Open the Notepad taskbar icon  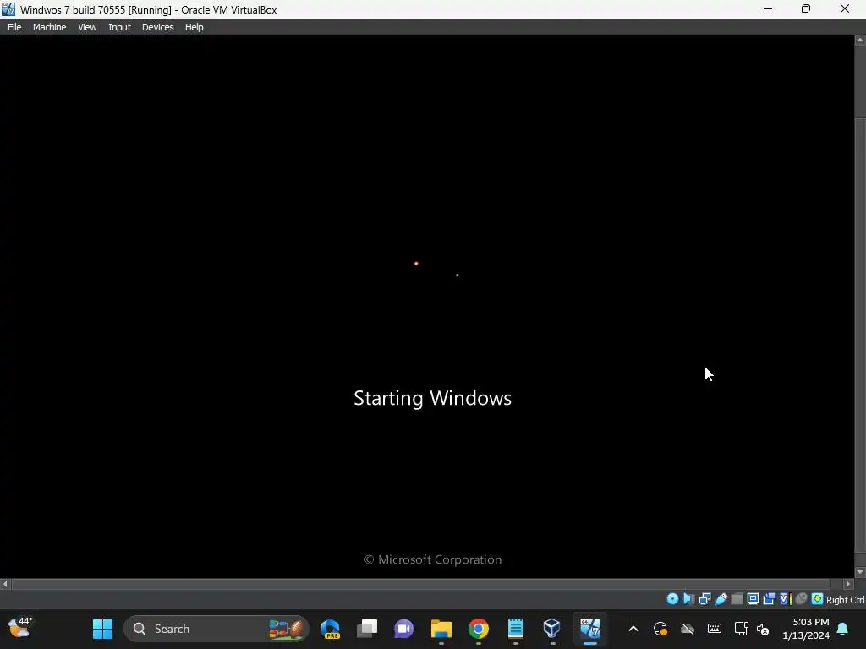pos(515,629)
